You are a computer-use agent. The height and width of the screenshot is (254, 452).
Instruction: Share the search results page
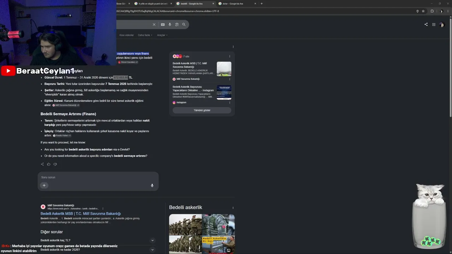pos(426,24)
